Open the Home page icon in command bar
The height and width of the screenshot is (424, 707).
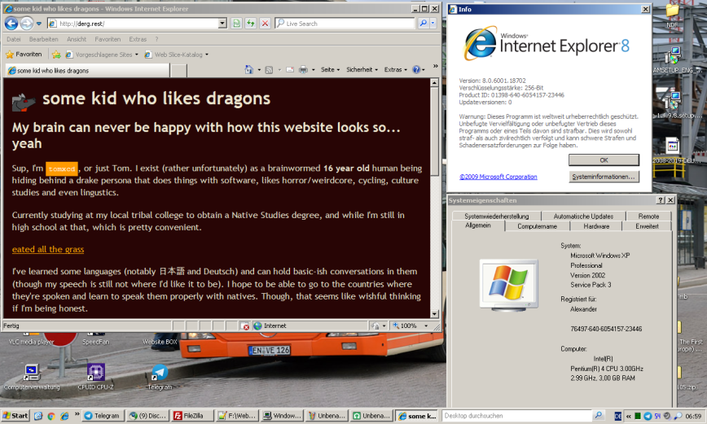(248, 70)
